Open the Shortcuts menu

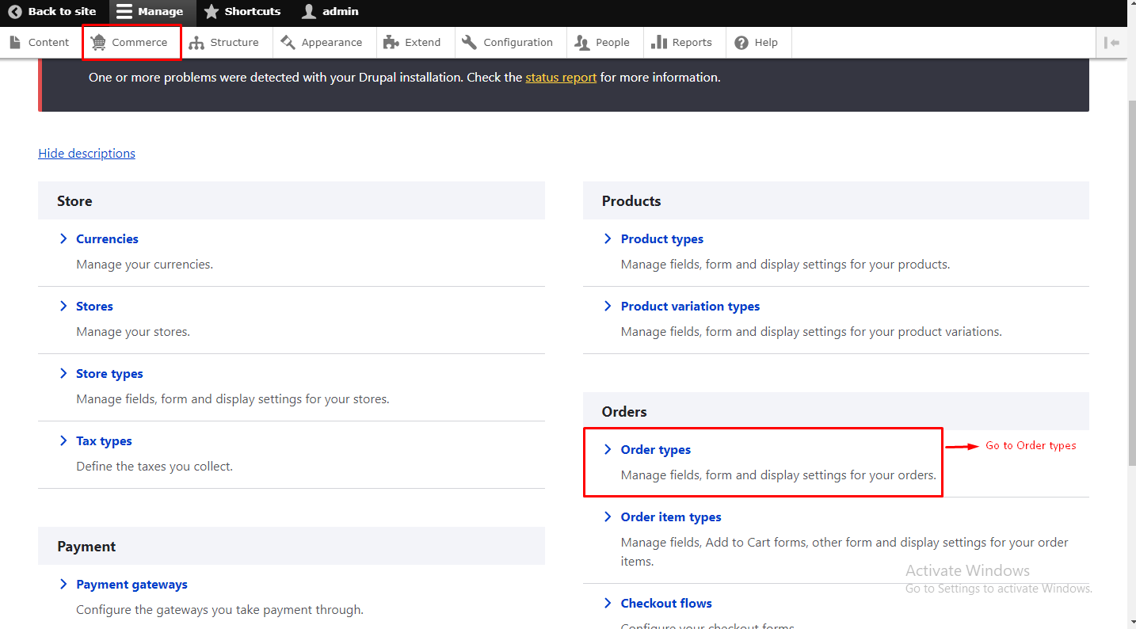[242, 12]
